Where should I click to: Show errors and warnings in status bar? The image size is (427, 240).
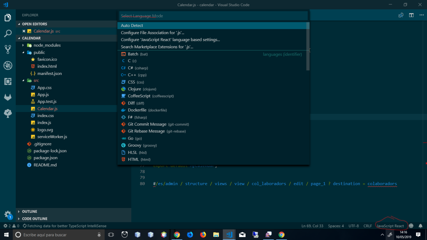pyautogui.click(x=11, y=226)
